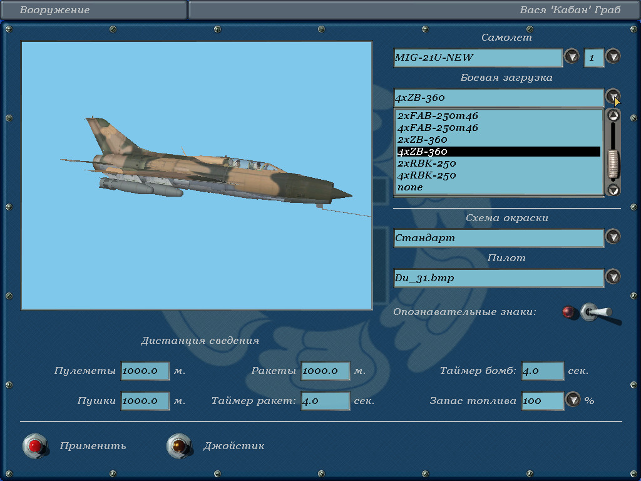This screenshot has width=641, height=481.
Task: Click the red Применить button
Action: click(x=35, y=446)
